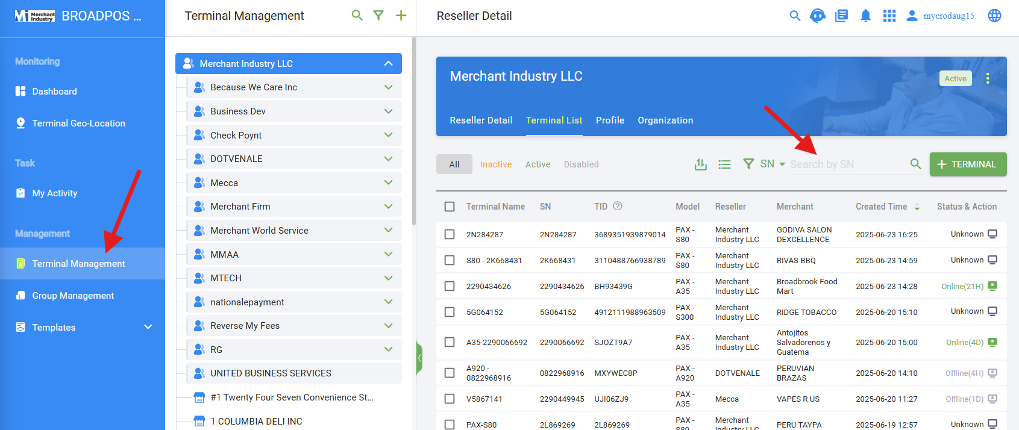This screenshot has width=1019, height=430.
Task: Open the support headset icon
Action: [x=818, y=16]
